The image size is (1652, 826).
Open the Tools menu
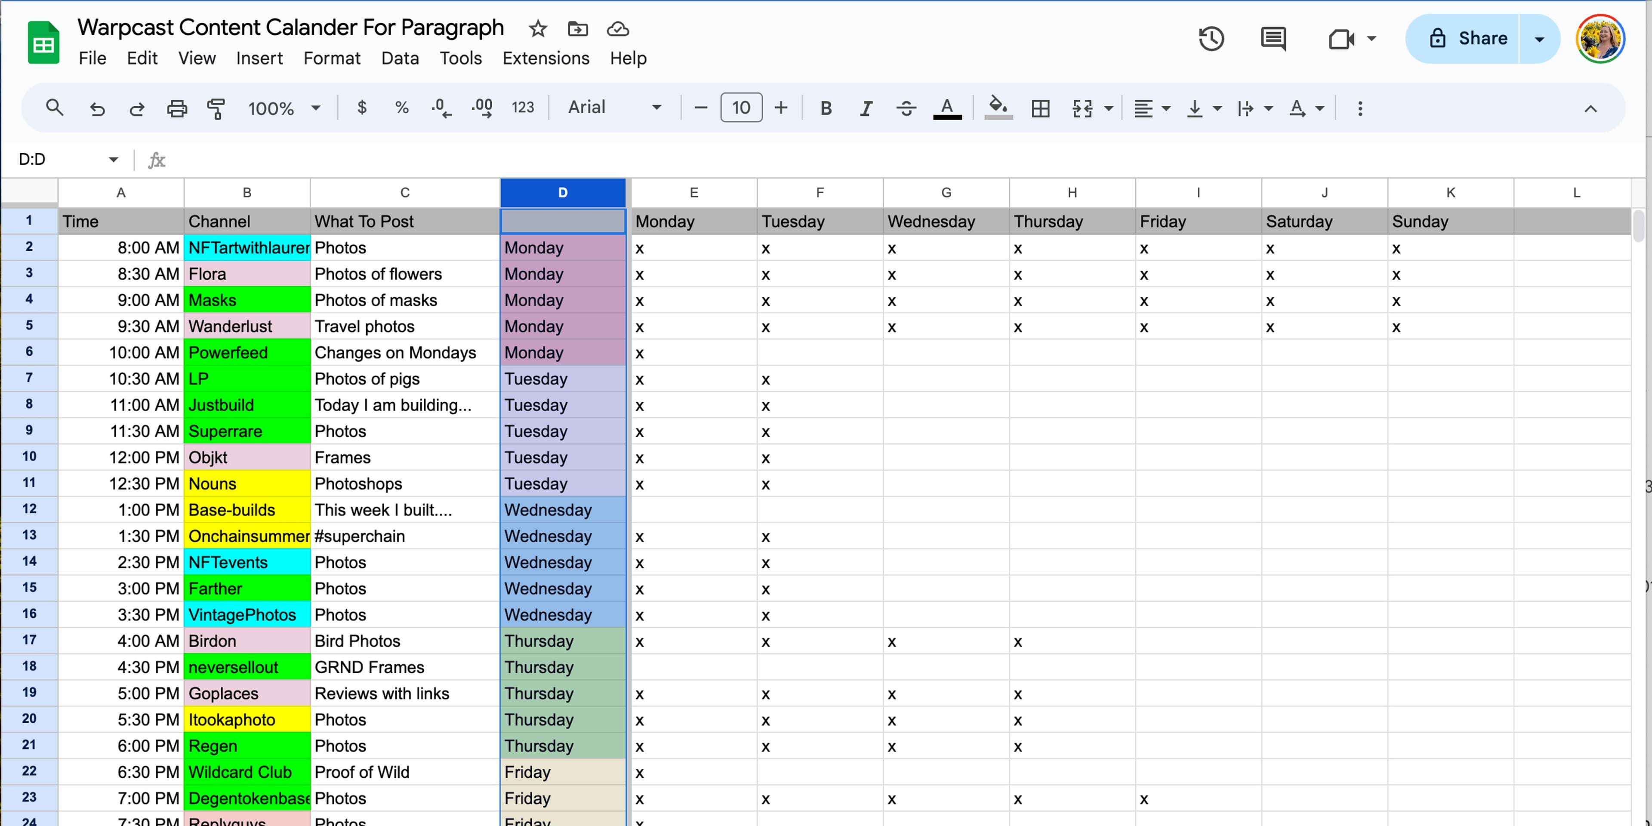pos(460,59)
